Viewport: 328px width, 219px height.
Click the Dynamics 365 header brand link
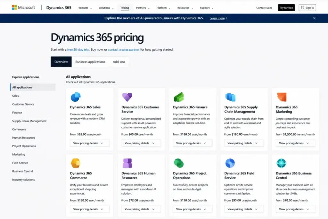pos(59,8)
